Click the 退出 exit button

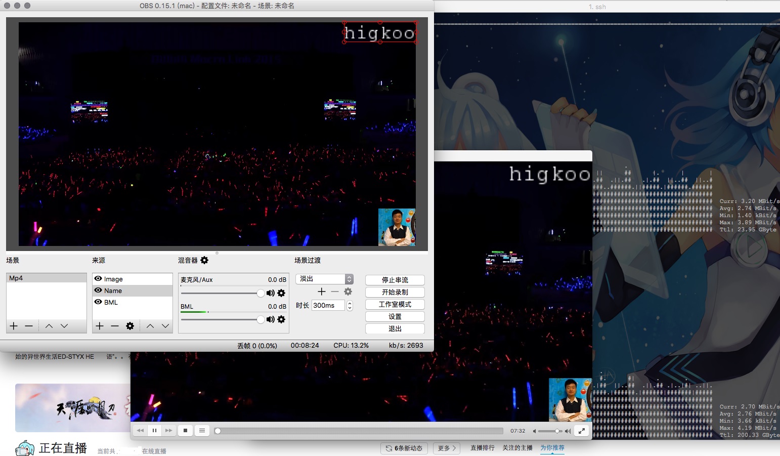pos(395,328)
